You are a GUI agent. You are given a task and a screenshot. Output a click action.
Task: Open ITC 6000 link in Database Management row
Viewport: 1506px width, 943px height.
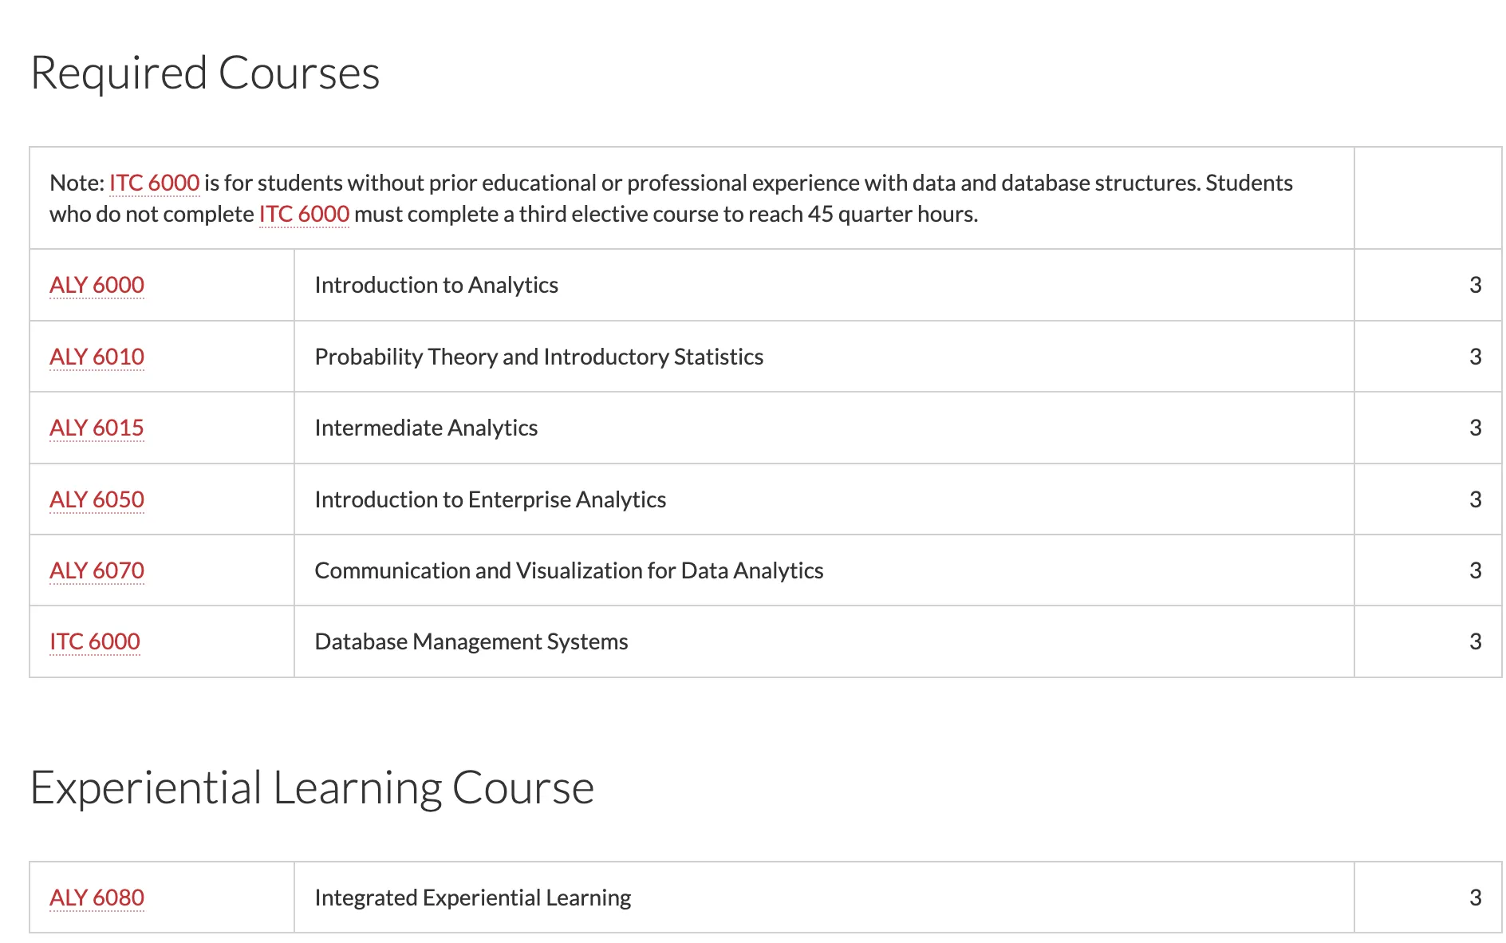(x=94, y=641)
